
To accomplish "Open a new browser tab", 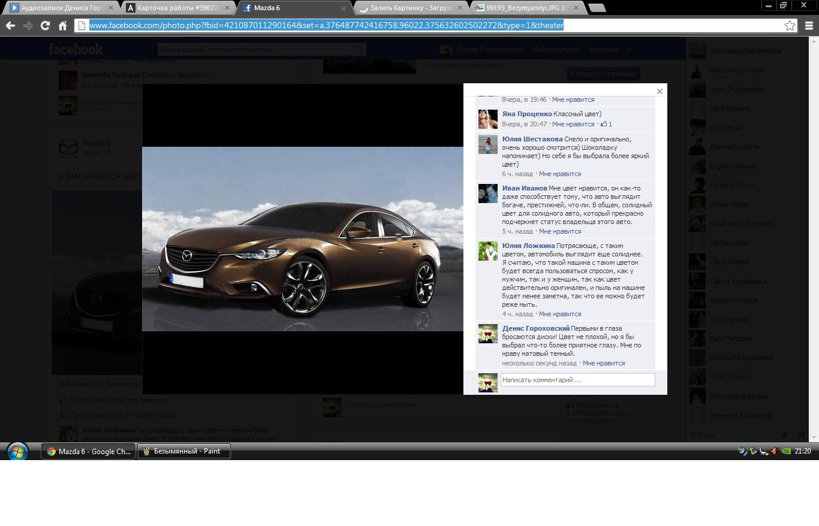I will point(597,8).
